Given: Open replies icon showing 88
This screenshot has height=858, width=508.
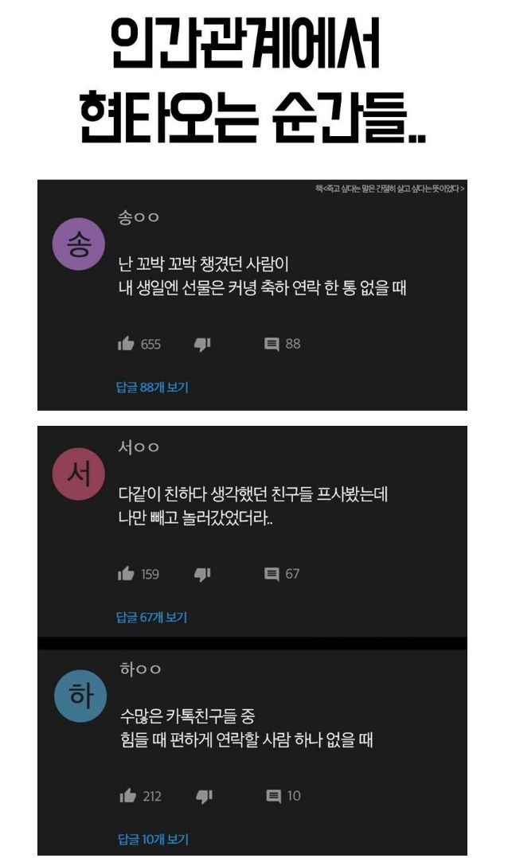Looking at the screenshot, I should pyautogui.click(x=272, y=344).
